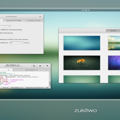Increase the autosave minutes with the plus button
The image size is (120, 120).
pos(21,43)
